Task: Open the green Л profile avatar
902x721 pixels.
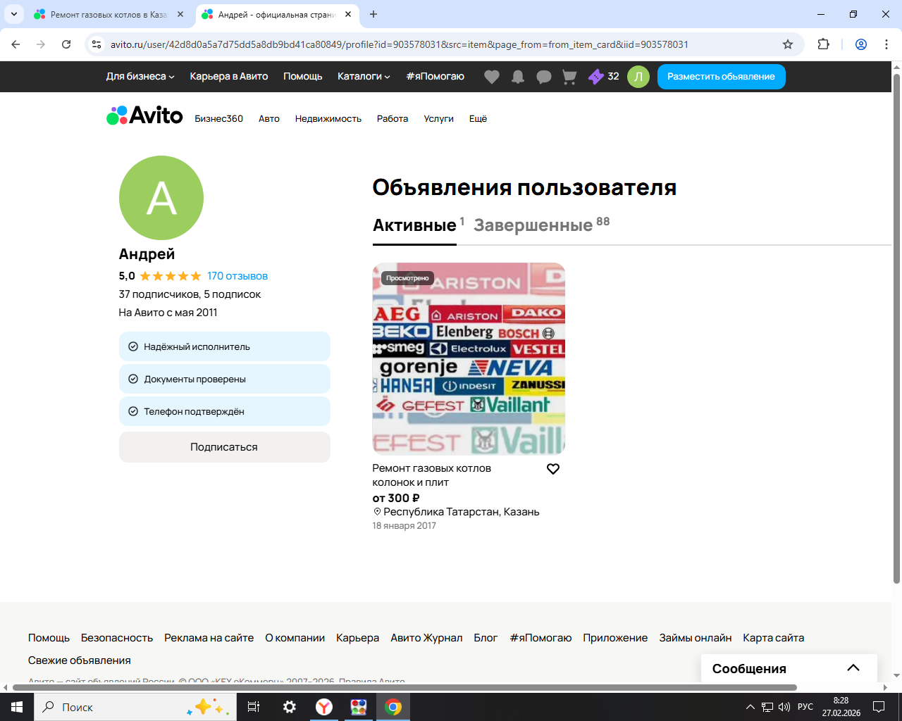Action: pyautogui.click(x=638, y=77)
